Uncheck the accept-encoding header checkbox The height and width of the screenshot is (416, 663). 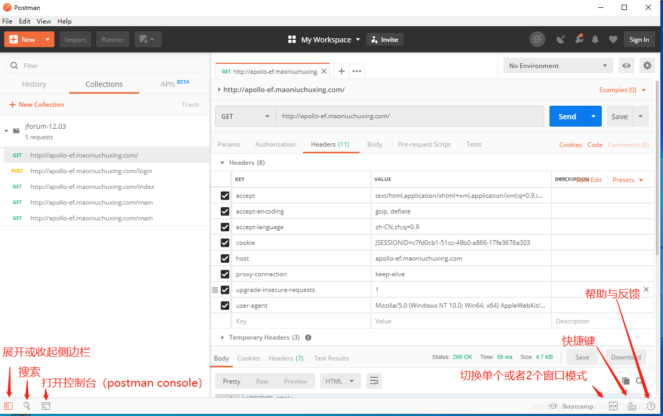point(225,211)
